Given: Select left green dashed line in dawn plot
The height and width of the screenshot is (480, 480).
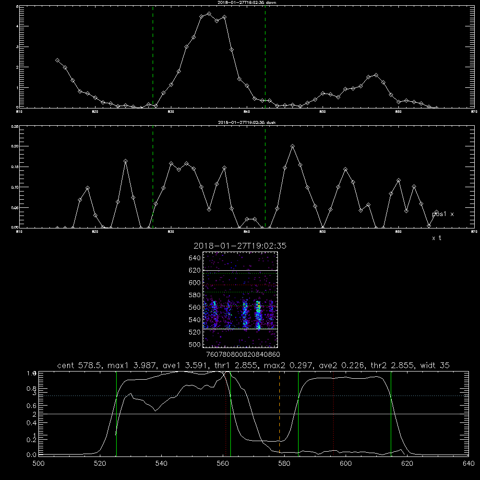Looking at the screenshot, I should click(153, 57).
